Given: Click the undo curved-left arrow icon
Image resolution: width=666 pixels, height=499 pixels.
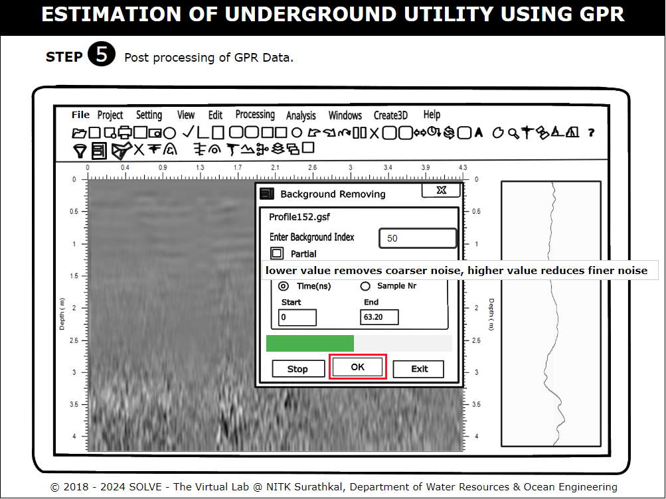Looking at the screenshot, I should point(314,133).
